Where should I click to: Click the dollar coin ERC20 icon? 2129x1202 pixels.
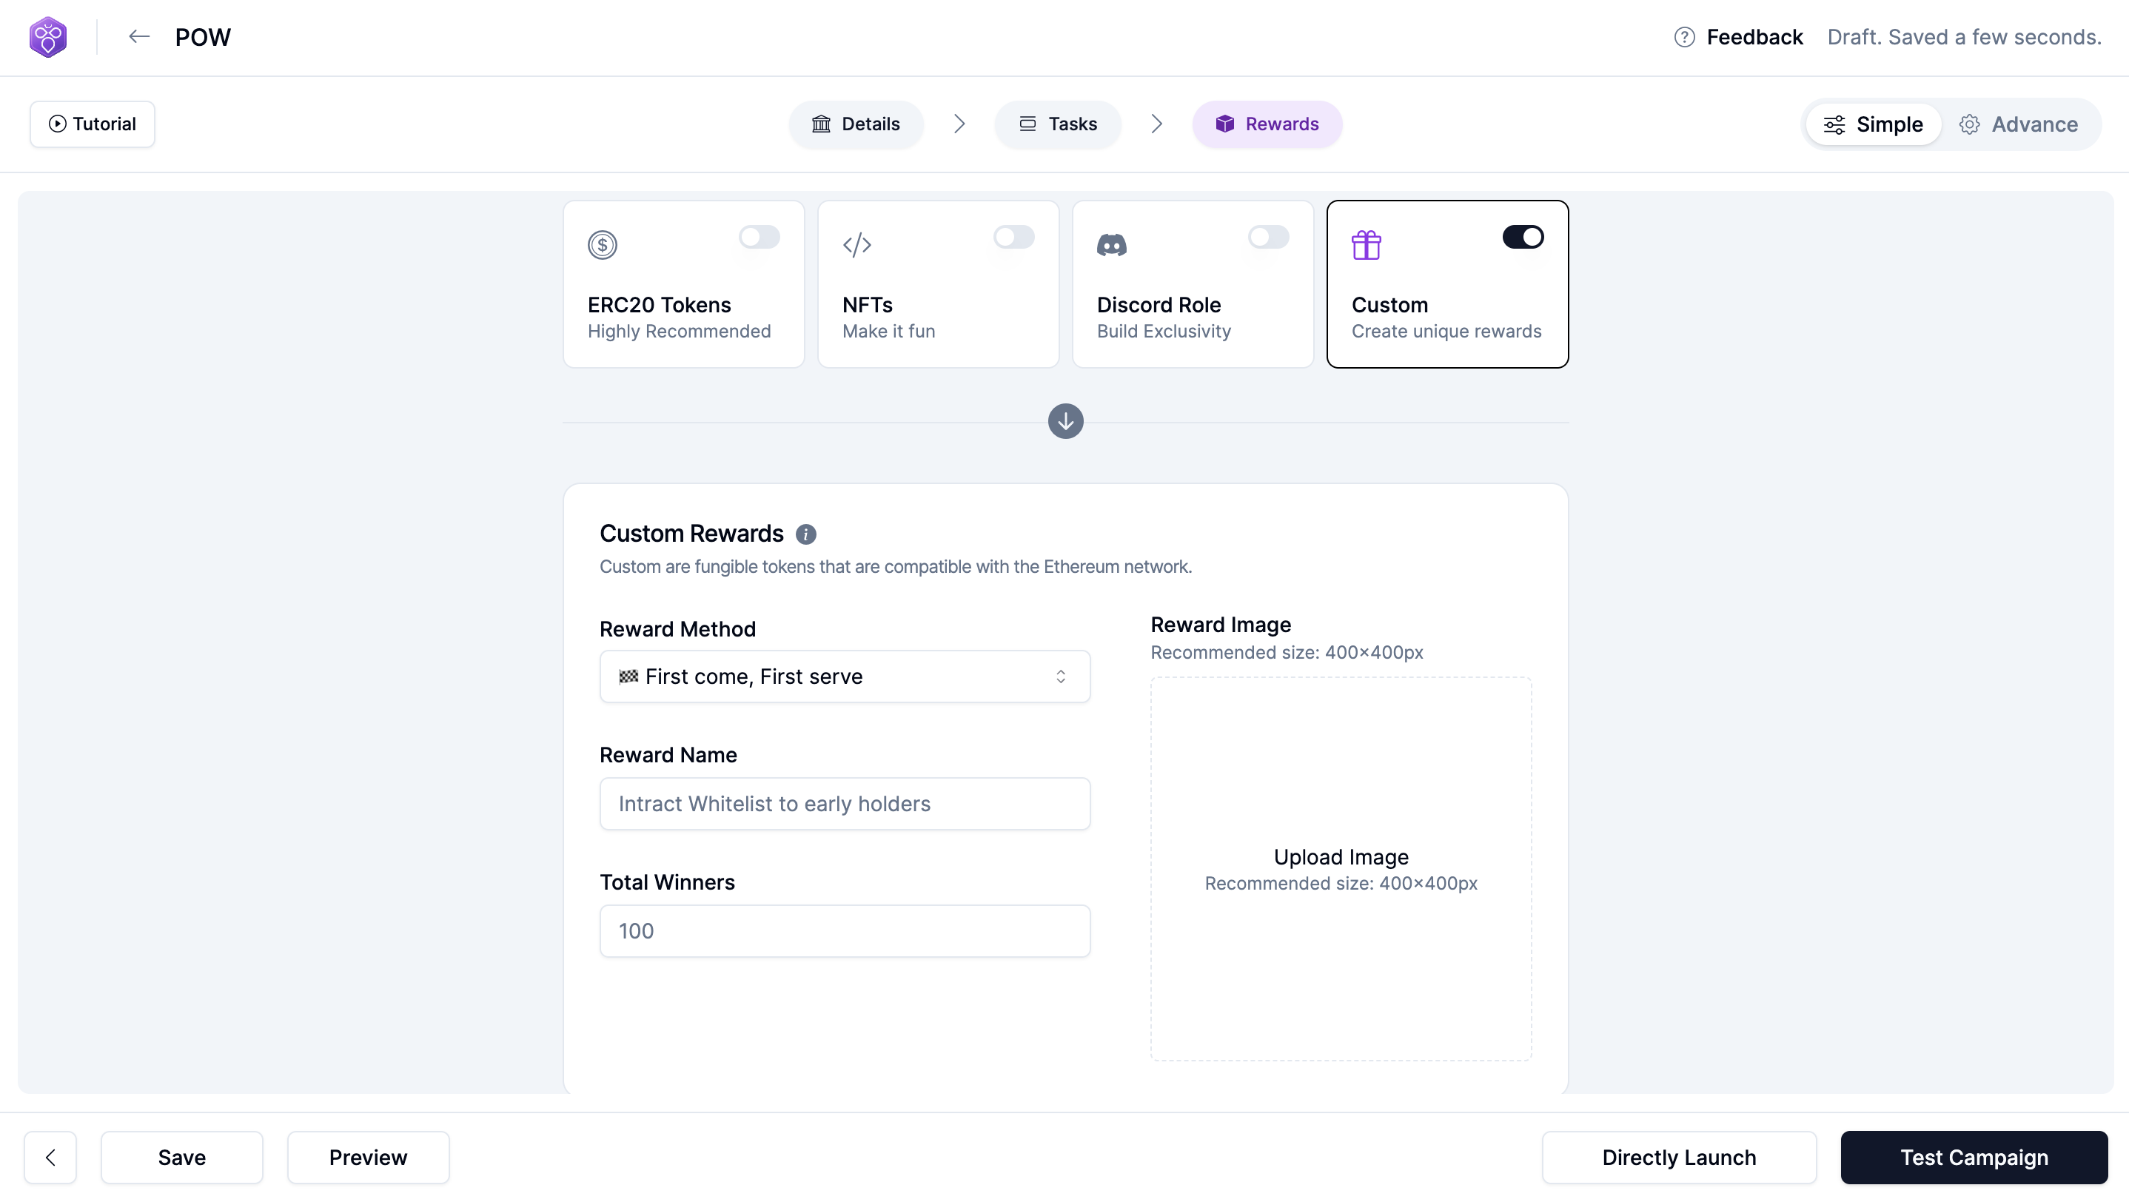click(x=602, y=244)
